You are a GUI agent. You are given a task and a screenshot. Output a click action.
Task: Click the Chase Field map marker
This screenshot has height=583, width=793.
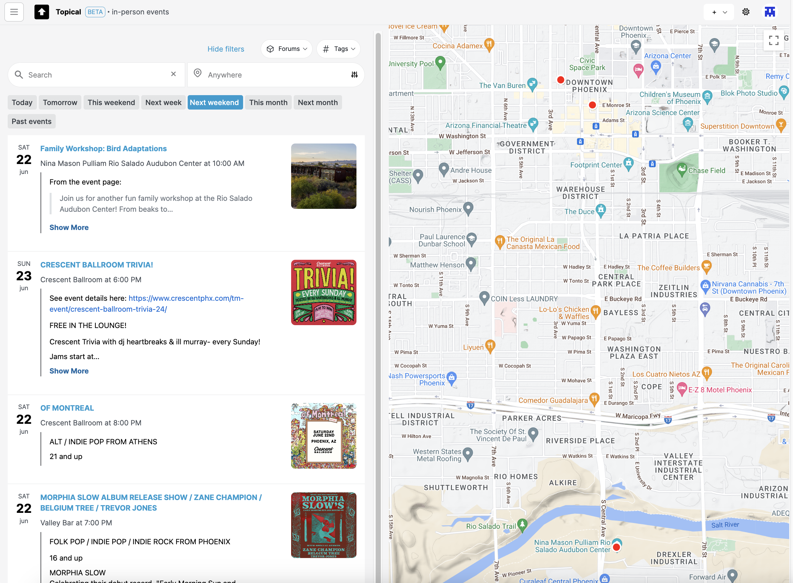pos(682,169)
